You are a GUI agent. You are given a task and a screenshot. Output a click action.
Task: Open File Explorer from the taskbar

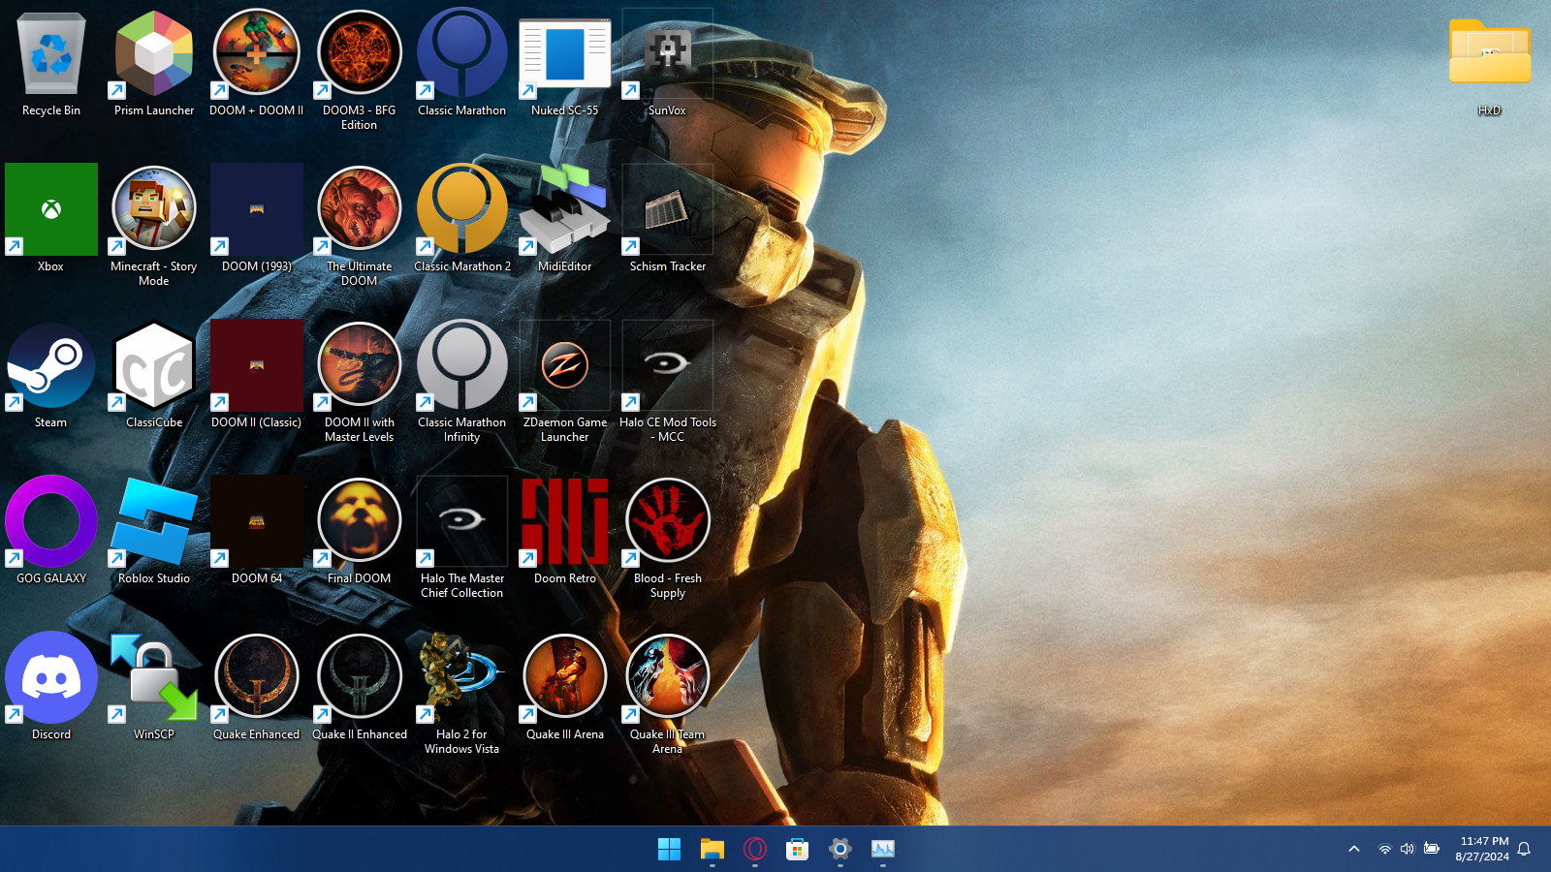[x=712, y=850]
